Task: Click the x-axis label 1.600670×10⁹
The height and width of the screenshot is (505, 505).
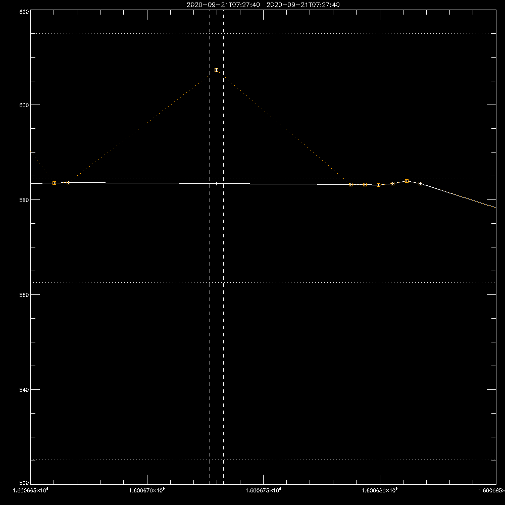Action: (x=147, y=490)
